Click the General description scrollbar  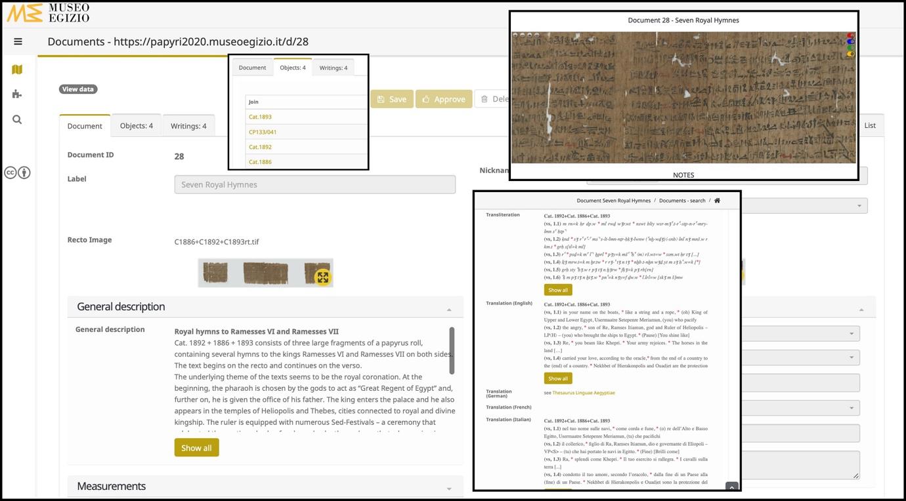pos(452,350)
